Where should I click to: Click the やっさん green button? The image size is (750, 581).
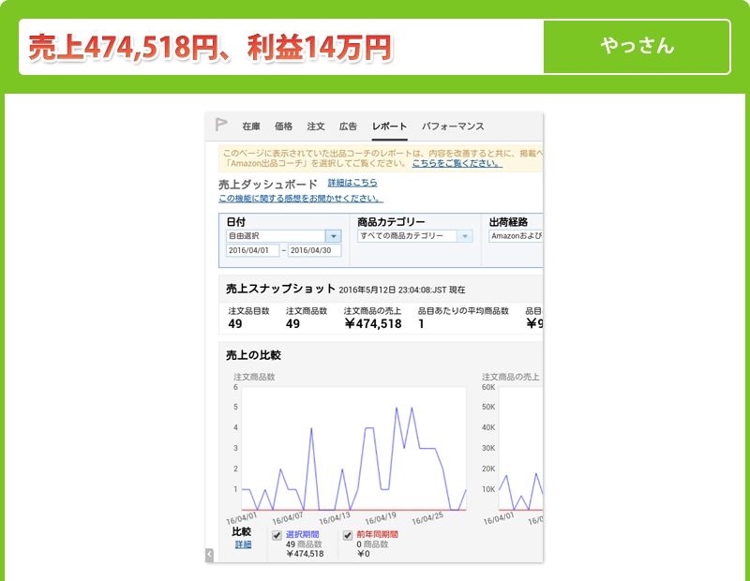[637, 46]
